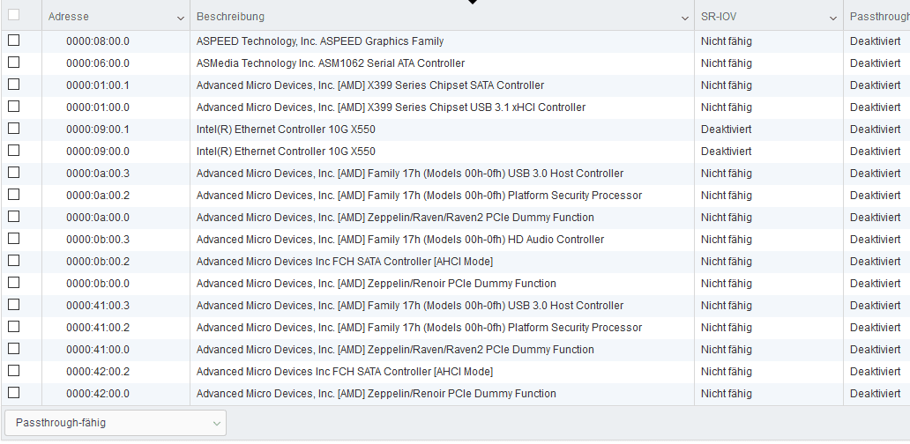Select the HD Audio Controller device row
The image size is (910, 444).
[399, 240]
